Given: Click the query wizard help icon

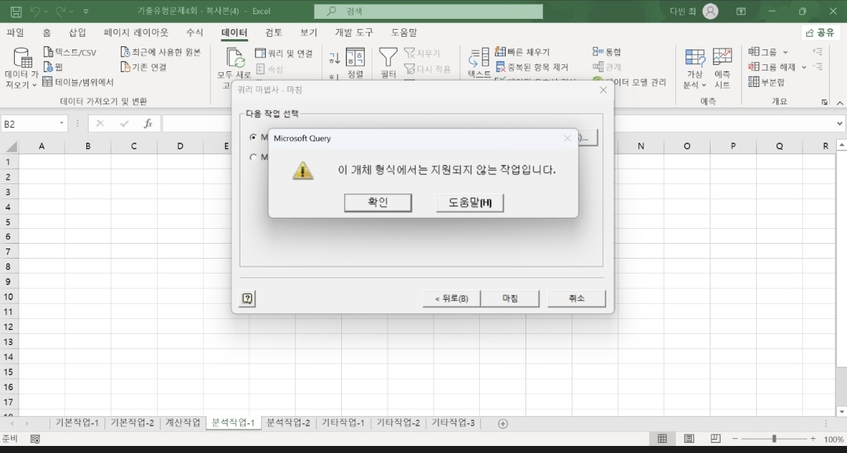Looking at the screenshot, I should click(x=248, y=299).
